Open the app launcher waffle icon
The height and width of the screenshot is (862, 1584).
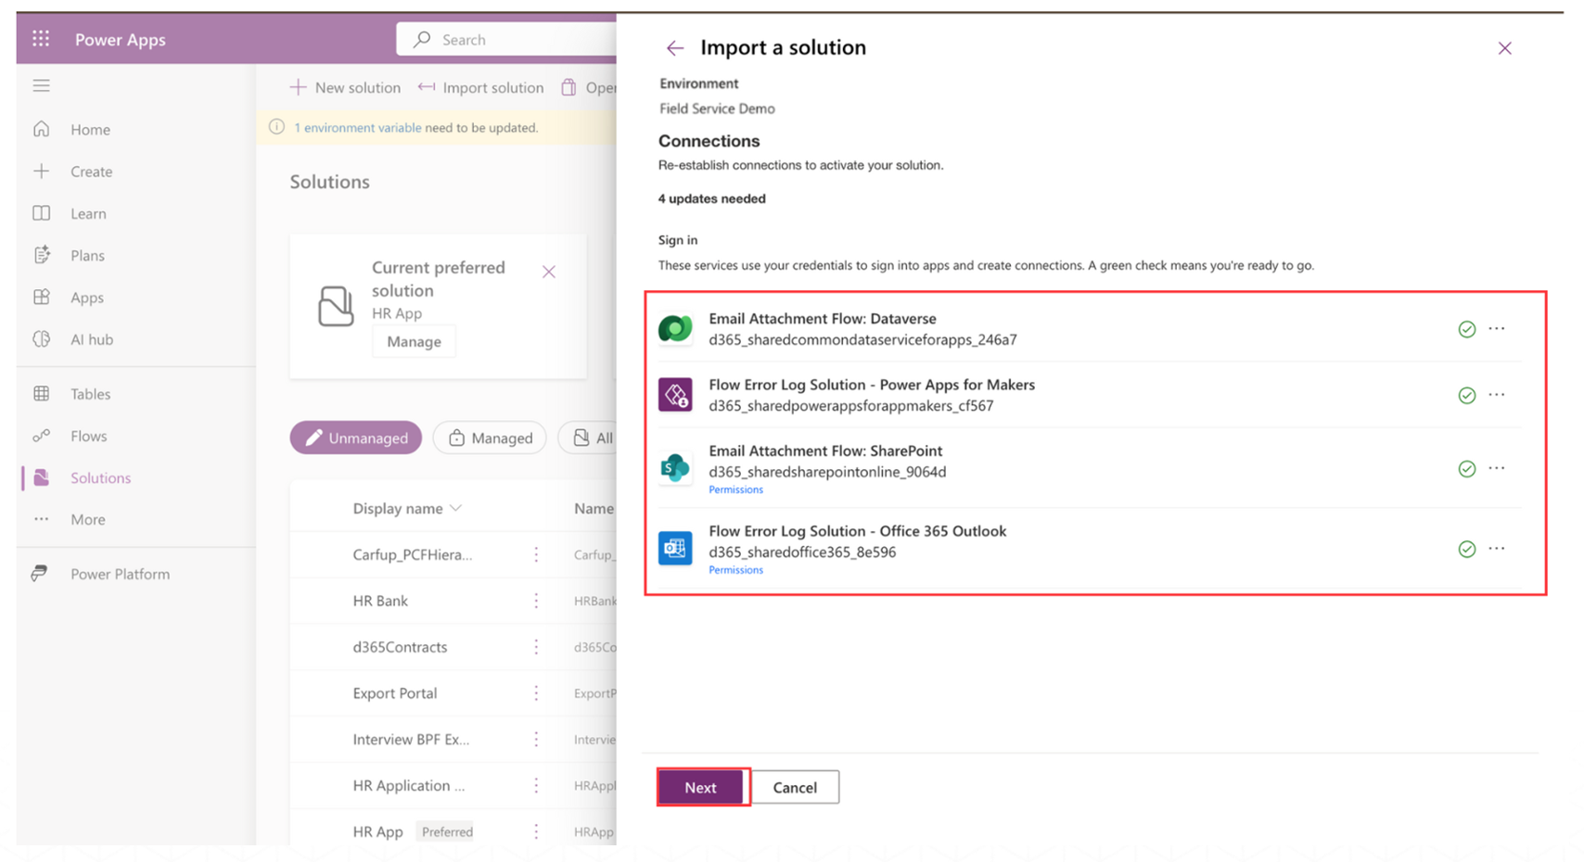41,39
